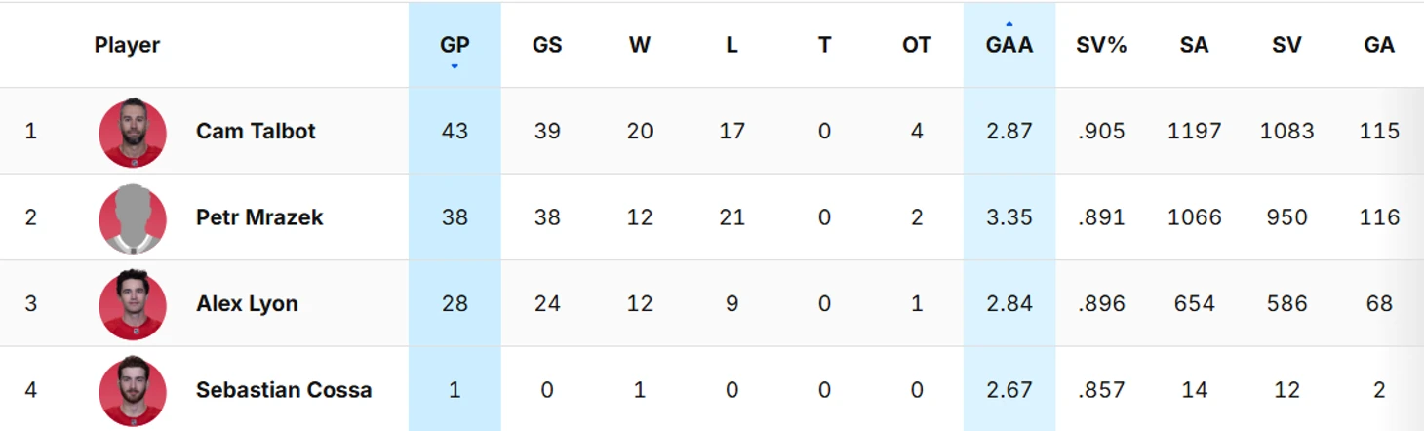The width and height of the screenshot is (1424, 431).
Task: Sort by GP column header
Action: (x=455, y=45)
